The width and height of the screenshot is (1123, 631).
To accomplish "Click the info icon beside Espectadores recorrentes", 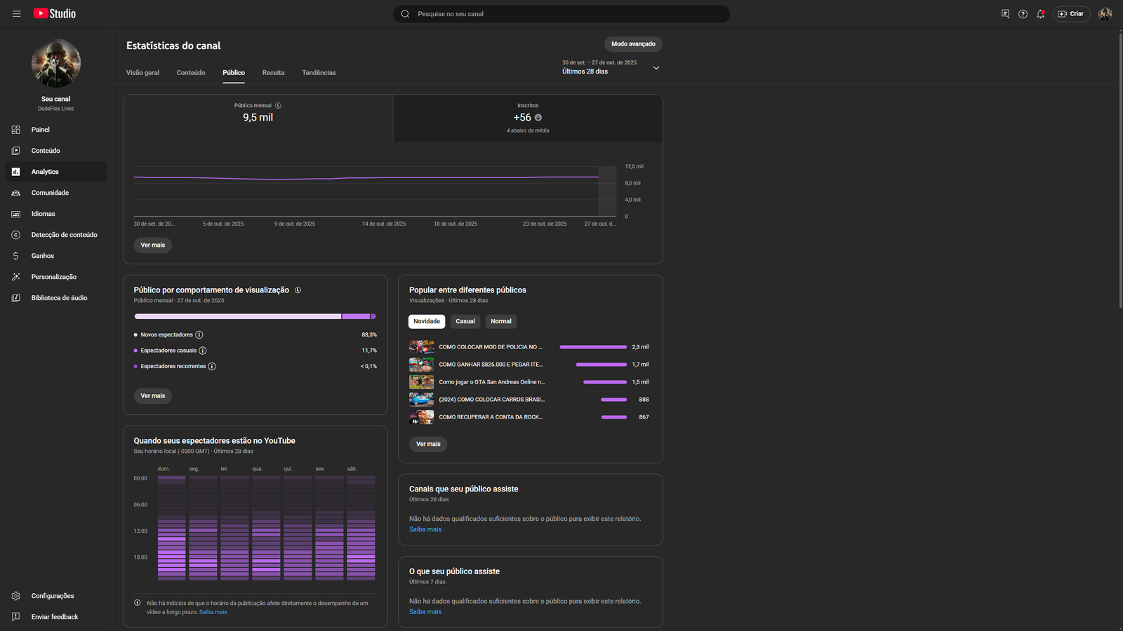I will tap(212, 367).
